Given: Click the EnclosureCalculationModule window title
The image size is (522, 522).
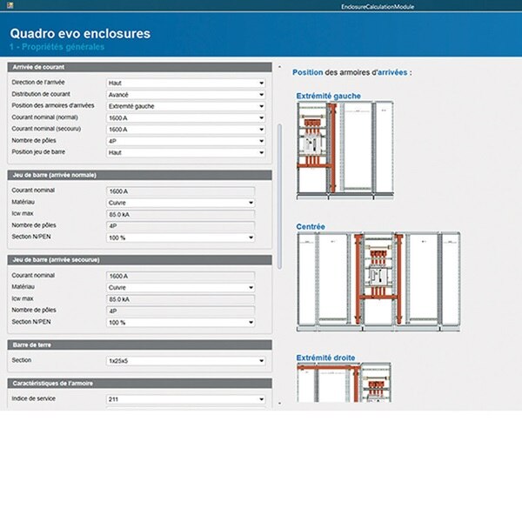Looking at the screenshot, I should tap(378, 7).
